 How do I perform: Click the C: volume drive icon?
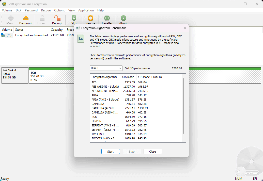[3, 35]
